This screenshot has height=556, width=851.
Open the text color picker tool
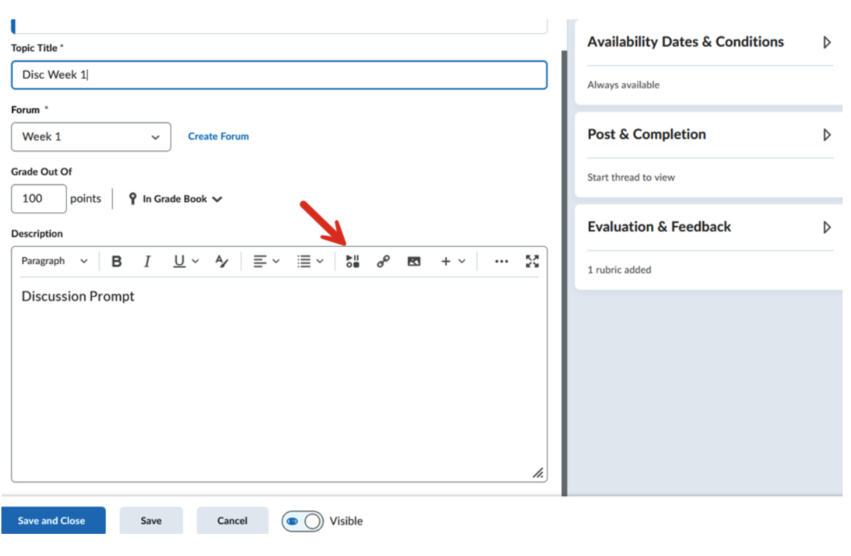221,261
